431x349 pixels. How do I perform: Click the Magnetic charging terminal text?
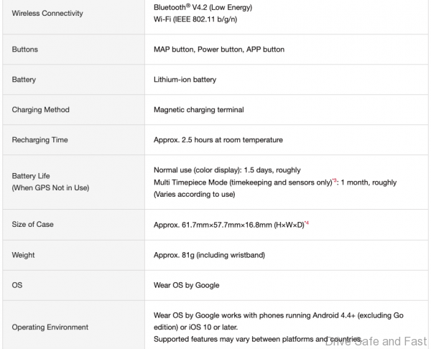pos(199,110)
